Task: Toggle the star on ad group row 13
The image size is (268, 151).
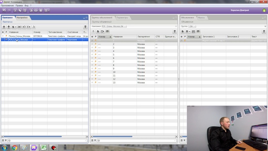Action: (x=92, y=83)
